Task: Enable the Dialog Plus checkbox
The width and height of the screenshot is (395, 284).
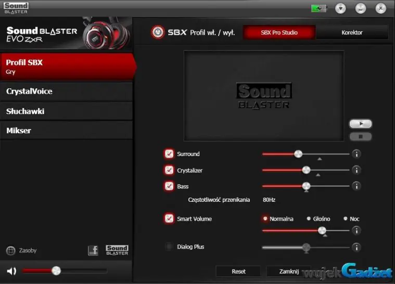Action: 169,247
